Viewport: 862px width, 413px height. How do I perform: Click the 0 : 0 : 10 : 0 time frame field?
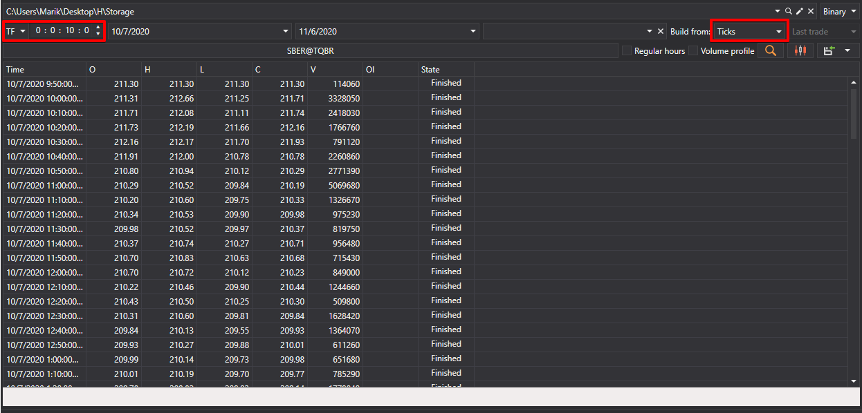pos(62,31)
